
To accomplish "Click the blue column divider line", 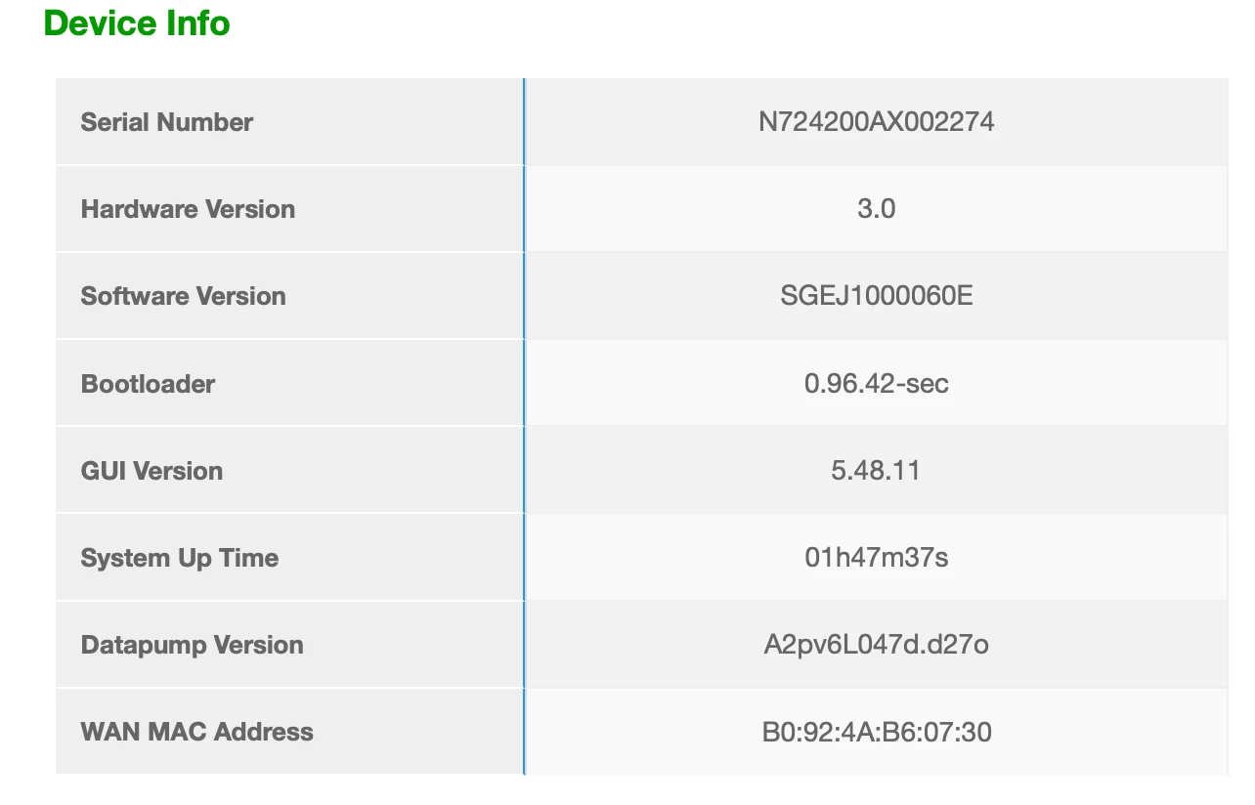I will (x=524, y=427).
